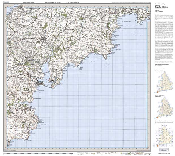
Task: Click the small Cassini logo at top left
Action: point(5,3)
